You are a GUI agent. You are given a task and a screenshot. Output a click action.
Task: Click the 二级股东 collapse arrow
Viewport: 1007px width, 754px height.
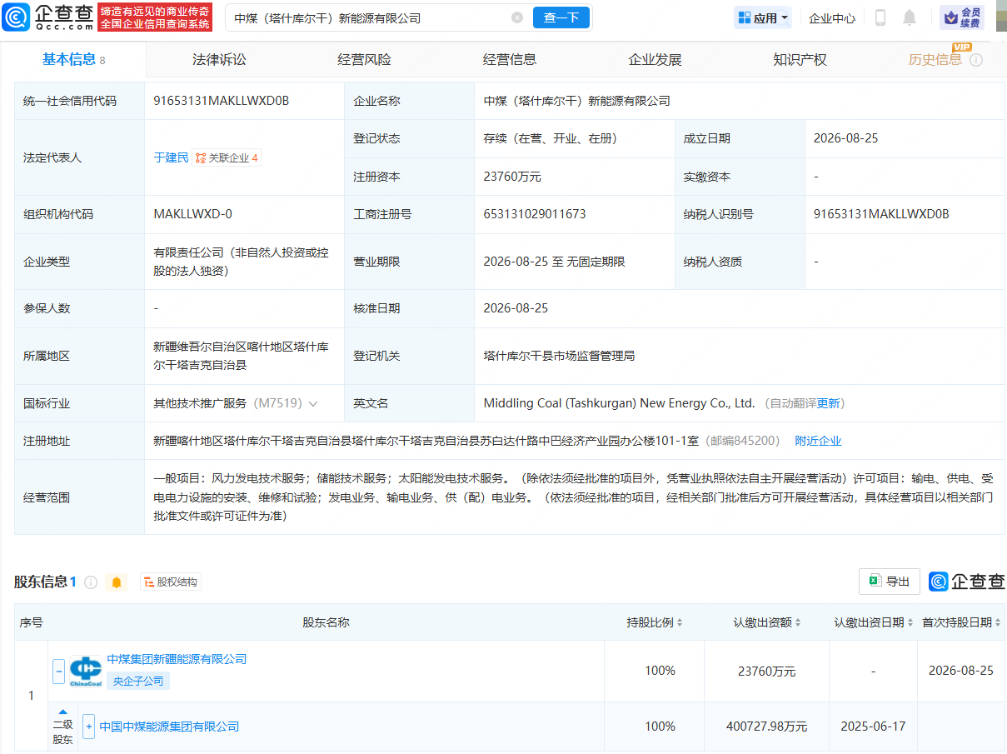click(x=62, y=712)
